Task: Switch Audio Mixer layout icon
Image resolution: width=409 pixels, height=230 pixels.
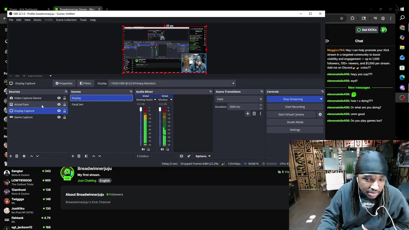Action: [181, 156]
